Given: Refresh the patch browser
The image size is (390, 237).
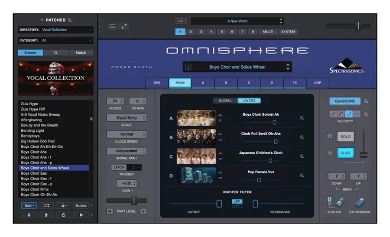Looking at the screenshot, I should [x=63, y=215].
